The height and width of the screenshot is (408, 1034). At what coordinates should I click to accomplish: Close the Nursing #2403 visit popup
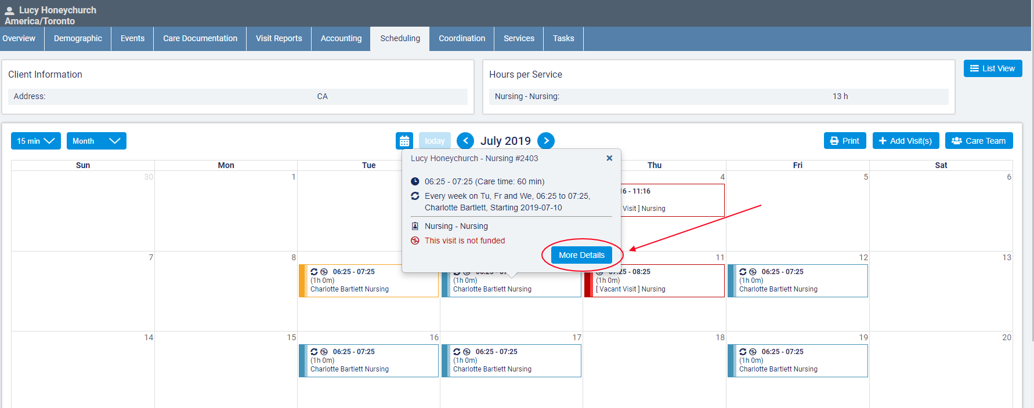609,158
